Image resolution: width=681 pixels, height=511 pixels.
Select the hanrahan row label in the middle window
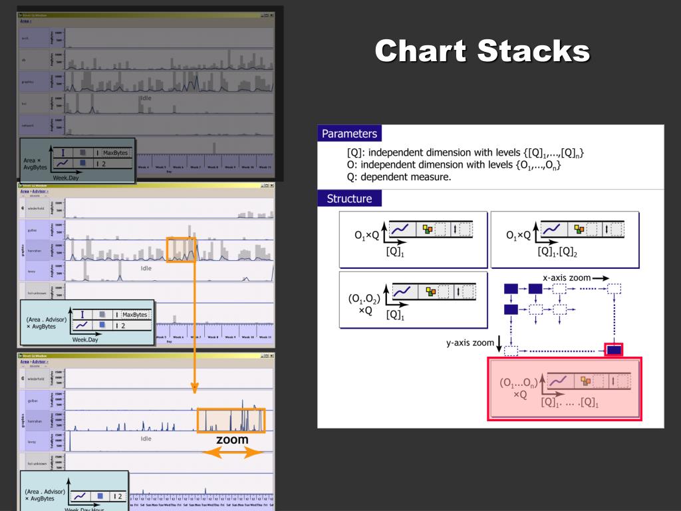point(35,251)
